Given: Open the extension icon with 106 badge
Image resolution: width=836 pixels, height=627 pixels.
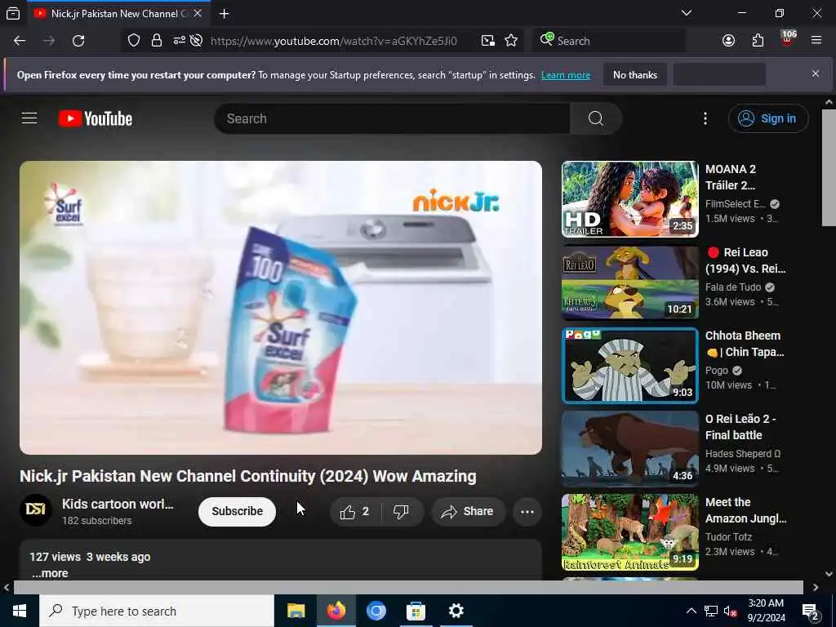Looking at the screenshot, I should tap(788, 39).
